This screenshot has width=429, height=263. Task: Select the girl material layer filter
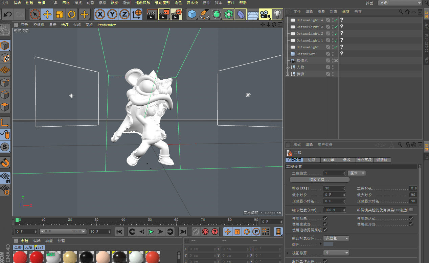[40, 247]
